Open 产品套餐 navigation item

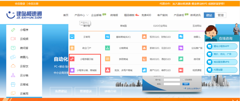(179, 15)
